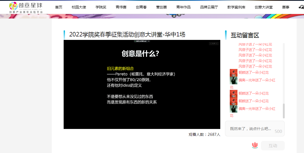Viewport: 304px width, 153px height.
Task: Click the view-switch control in video corner
Action: tap(214, 43)
